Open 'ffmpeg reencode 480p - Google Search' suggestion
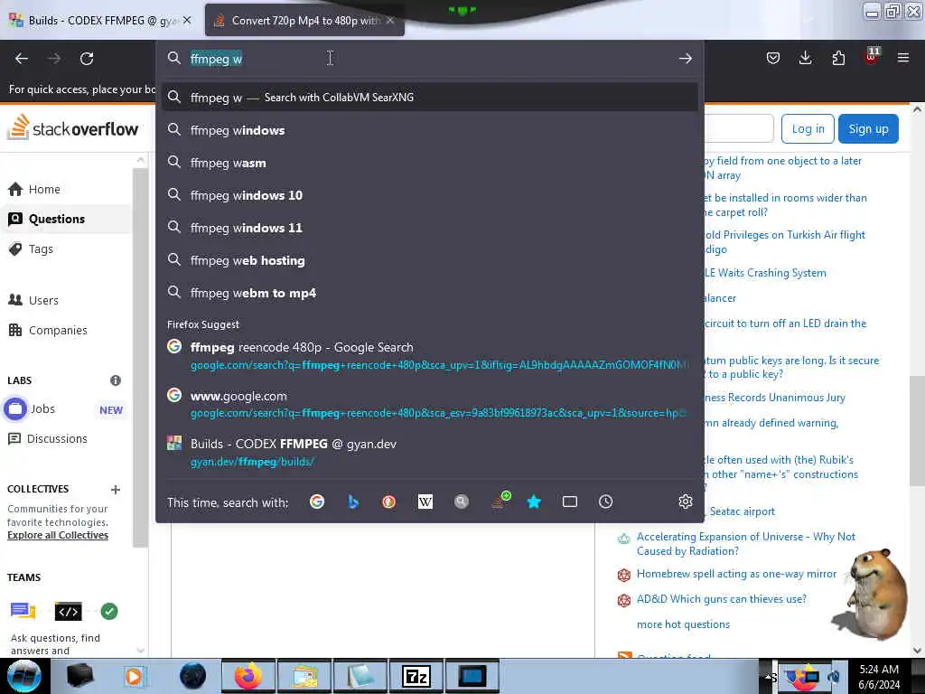The width and height of the screenshot is (925, 694). pyautogui.click(x=429, y=355)
